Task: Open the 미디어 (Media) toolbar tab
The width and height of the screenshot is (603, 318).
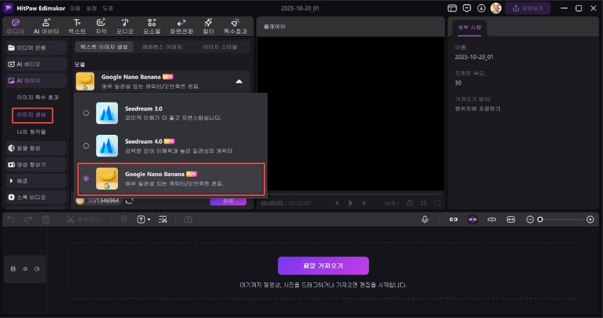Action: point(16,27)
